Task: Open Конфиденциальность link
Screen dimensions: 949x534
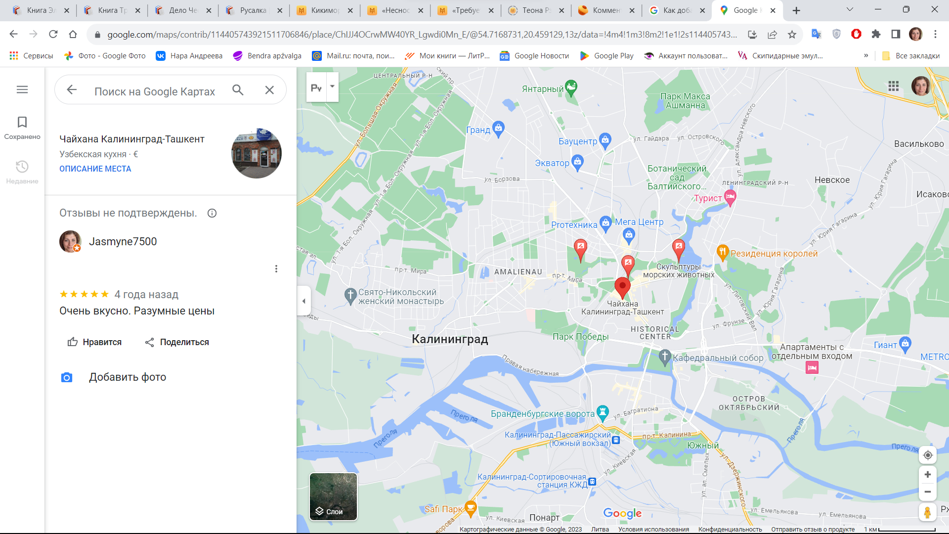Action: (730, 530)
